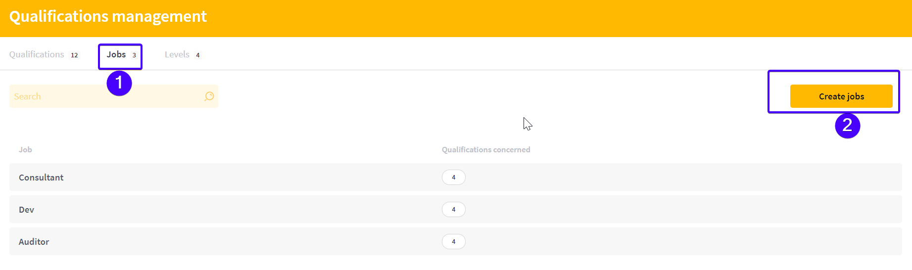Click the Qualifications management page title
Viewport: 912px width, 270px height.
[x=108, y=17]
